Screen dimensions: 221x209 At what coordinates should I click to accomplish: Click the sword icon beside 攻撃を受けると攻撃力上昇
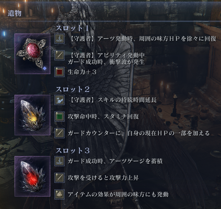[x=59, y=178]
